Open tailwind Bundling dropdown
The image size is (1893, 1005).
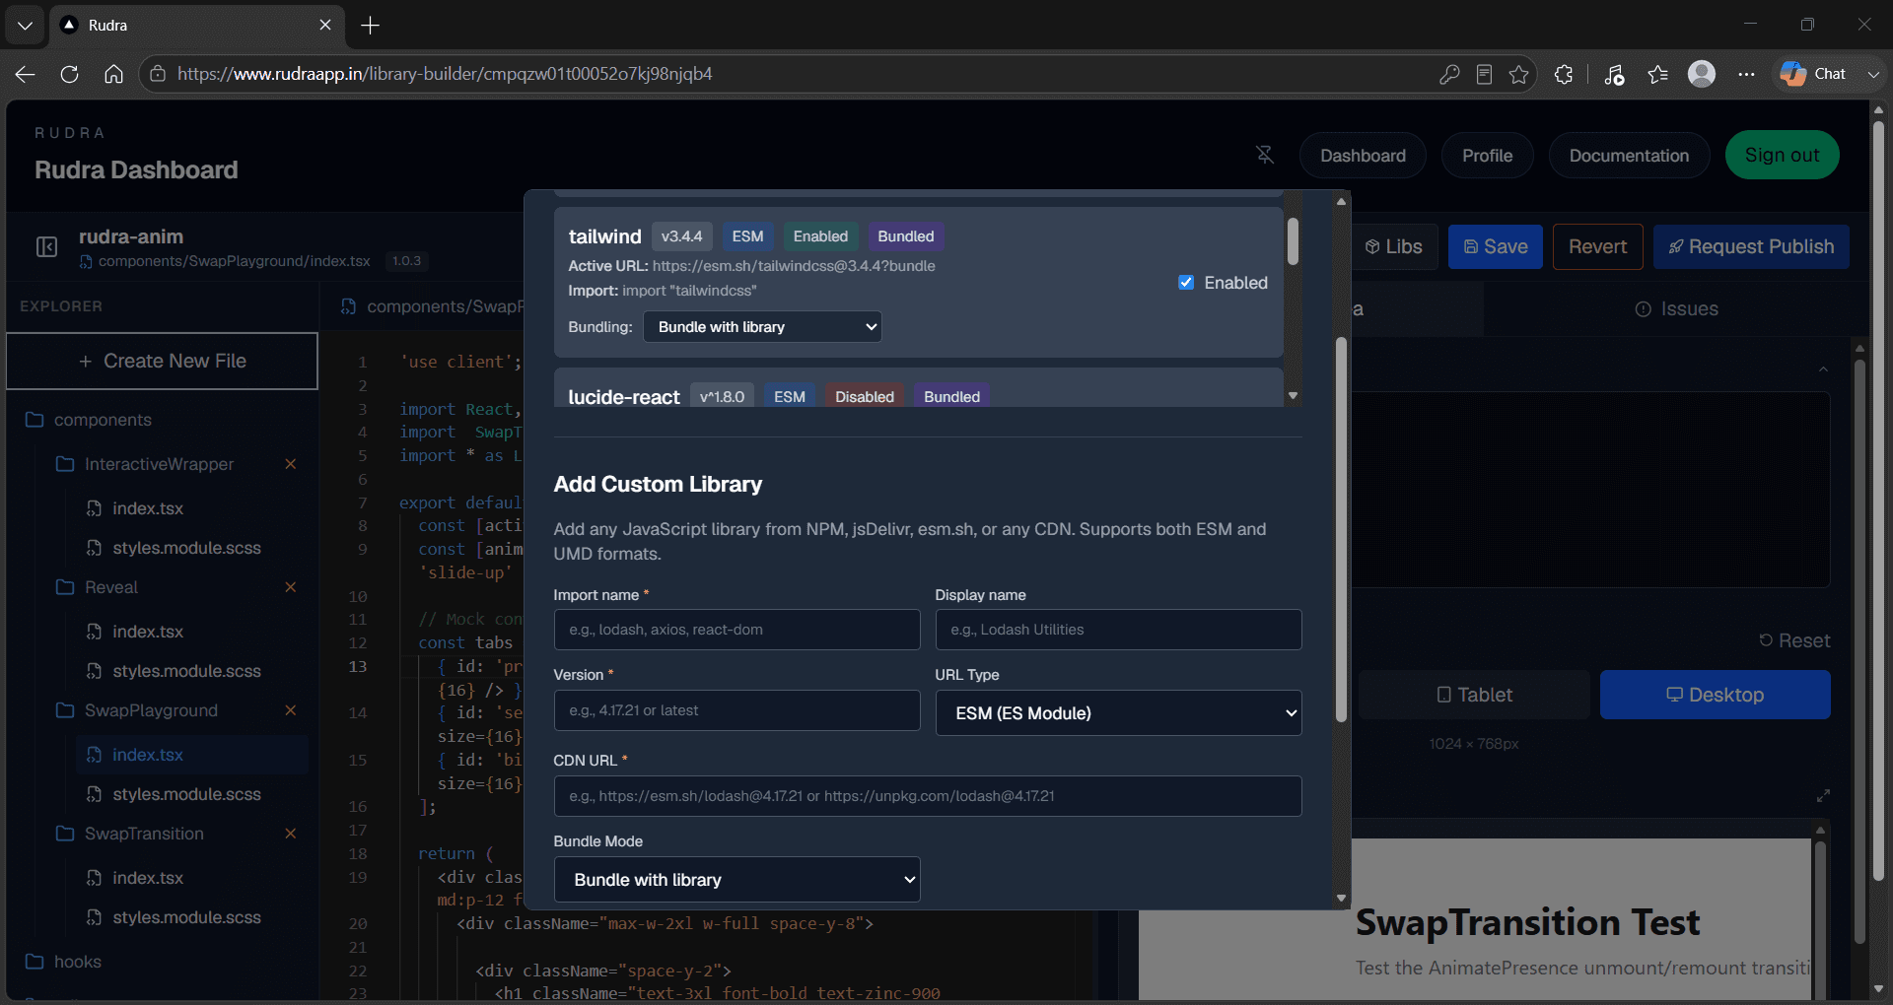point(762,327)
